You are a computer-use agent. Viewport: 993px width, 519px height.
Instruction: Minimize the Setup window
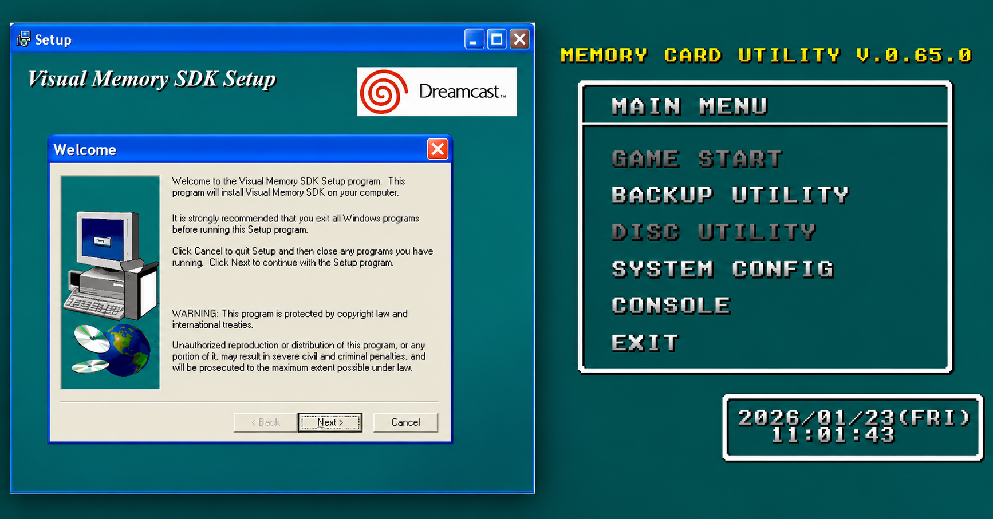(474, 39)
